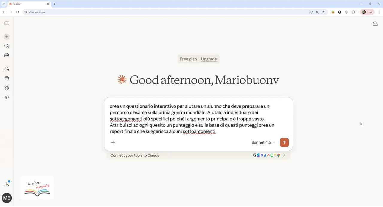Click the ti piace insegnare logo
The height and width of the screenshot is (207, 383).
tap(37, 188)
